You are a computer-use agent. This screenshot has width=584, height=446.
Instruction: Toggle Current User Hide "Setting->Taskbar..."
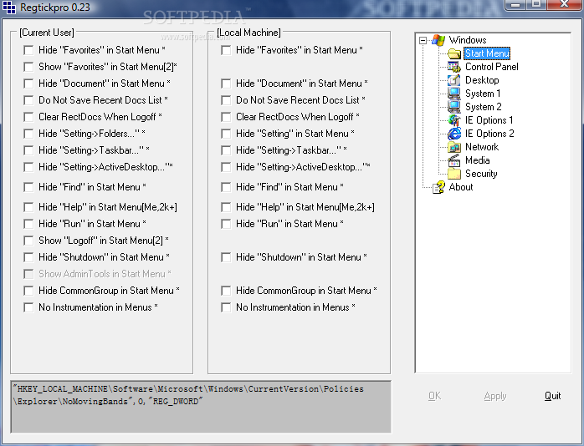coord(28,150)
